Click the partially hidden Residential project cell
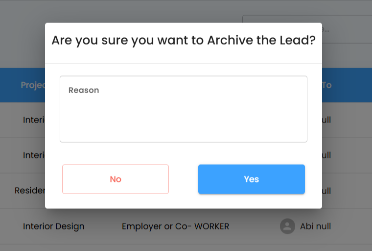372x251 pixels. point(30,190)
